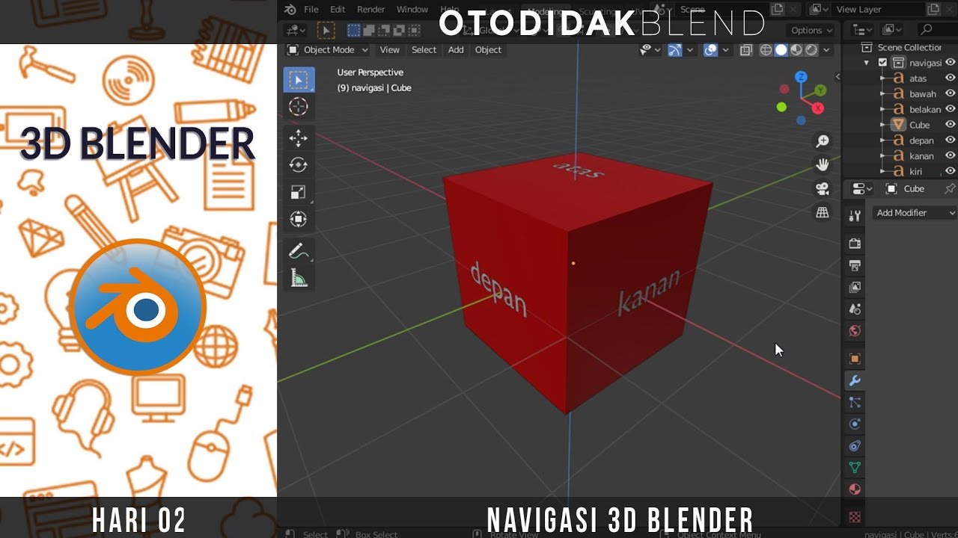Viewport: 958px width, 538px height.
Task: Open the Material properties sphere icon
Action: 855,489
